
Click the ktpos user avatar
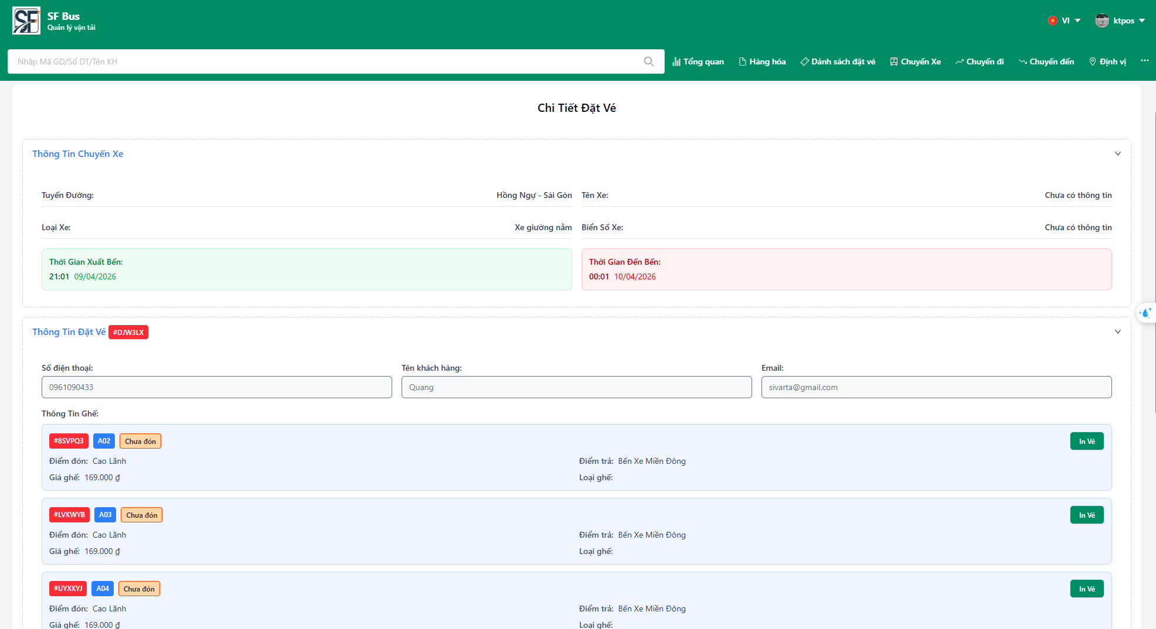pyautogui.click(x=1101, y=20)
